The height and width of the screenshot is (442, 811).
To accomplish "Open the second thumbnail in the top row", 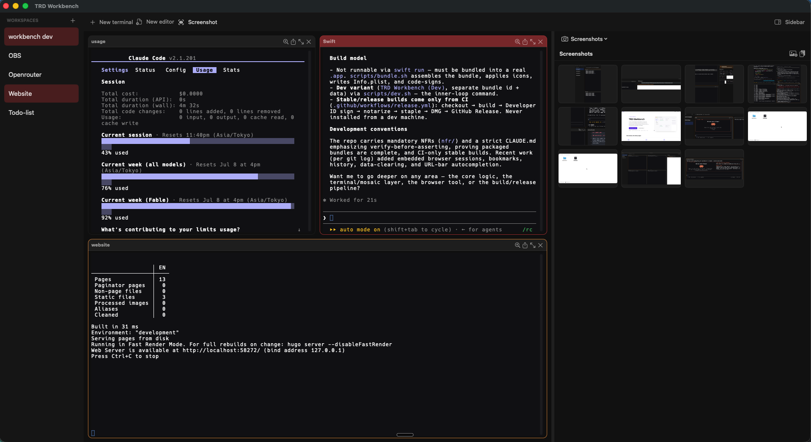I will pos(651,84).
